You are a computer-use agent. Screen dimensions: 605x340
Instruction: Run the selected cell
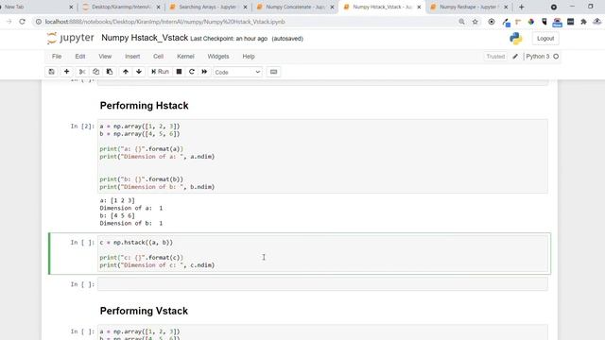coord(160,72)
